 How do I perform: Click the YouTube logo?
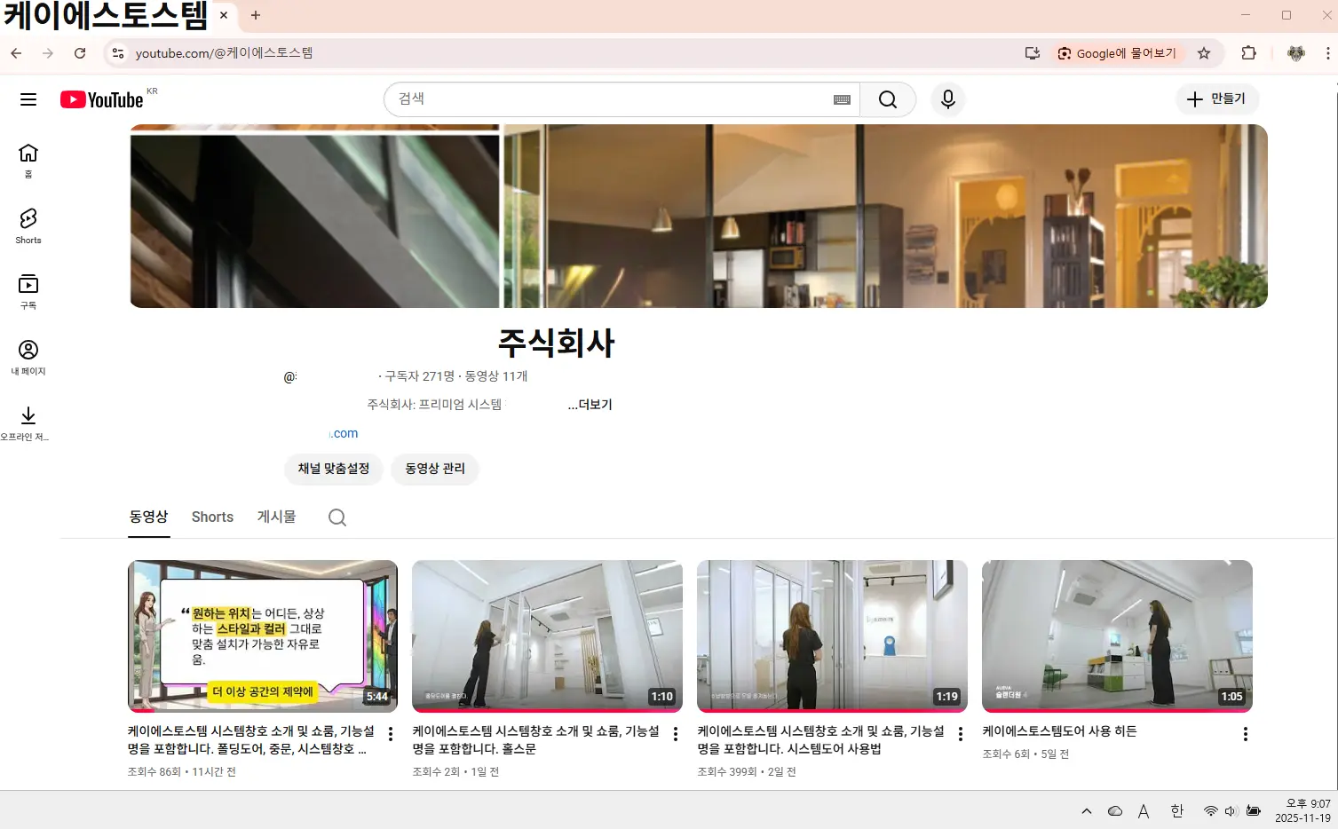click(x=101, y=99)
